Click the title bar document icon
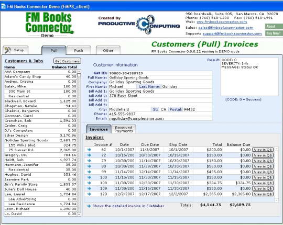Screen dimensions: 283x225 click(x=3, y=6)
